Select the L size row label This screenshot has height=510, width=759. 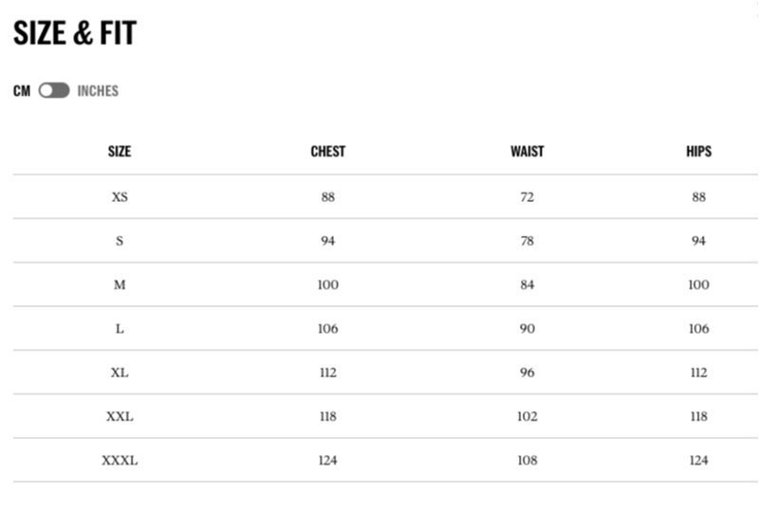[x=120, y=329]
